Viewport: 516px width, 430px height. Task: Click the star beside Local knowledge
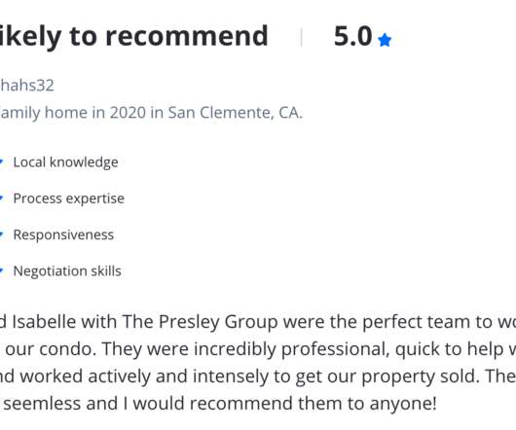click(1, 161)
